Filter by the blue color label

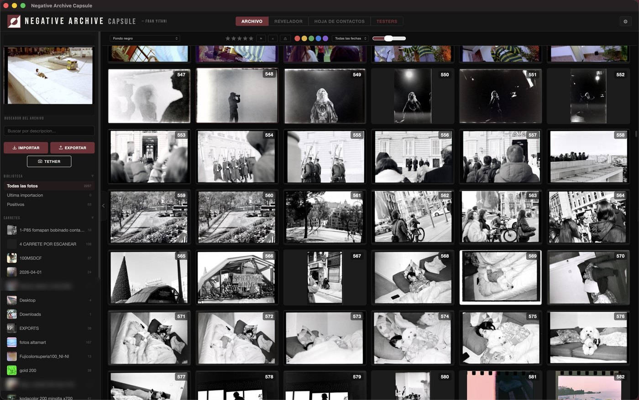click(319, 38)
